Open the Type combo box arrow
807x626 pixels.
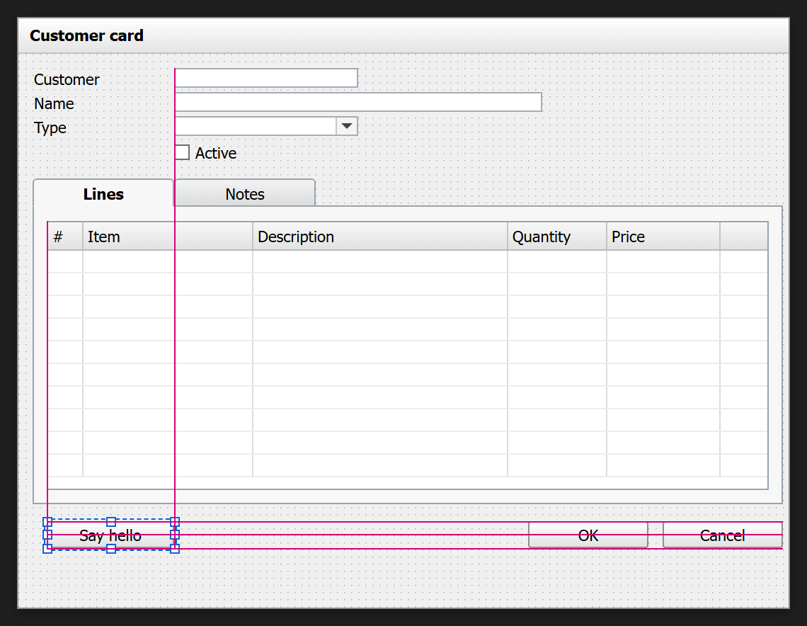pos(347,126)
